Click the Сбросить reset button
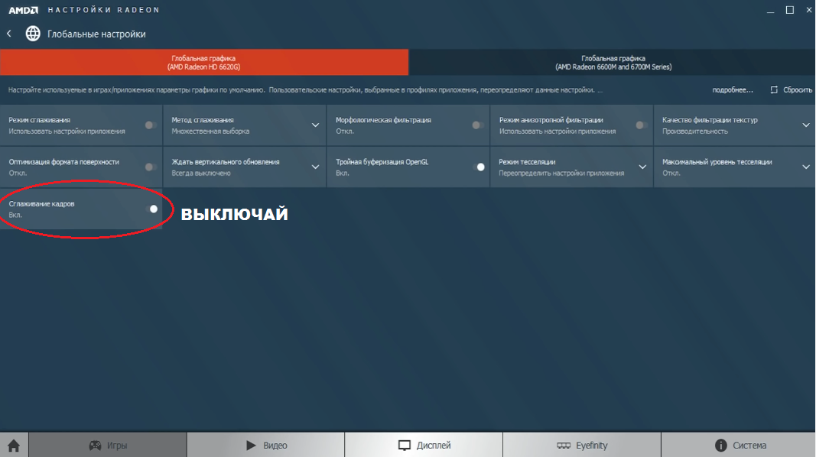816x457 pixels. (791, 90)
